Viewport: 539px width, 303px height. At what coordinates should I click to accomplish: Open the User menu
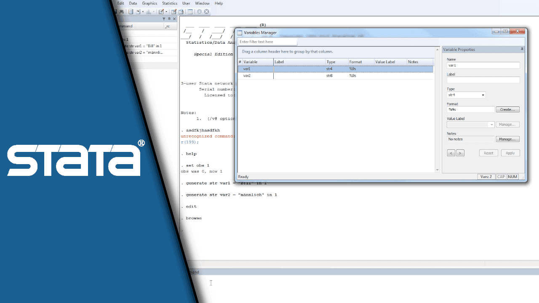pos(186,3)
